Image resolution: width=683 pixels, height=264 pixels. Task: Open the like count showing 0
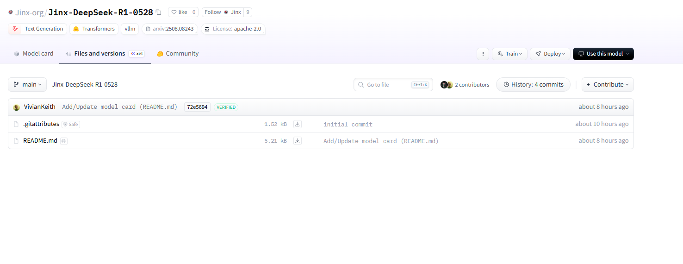coord(194,13)
